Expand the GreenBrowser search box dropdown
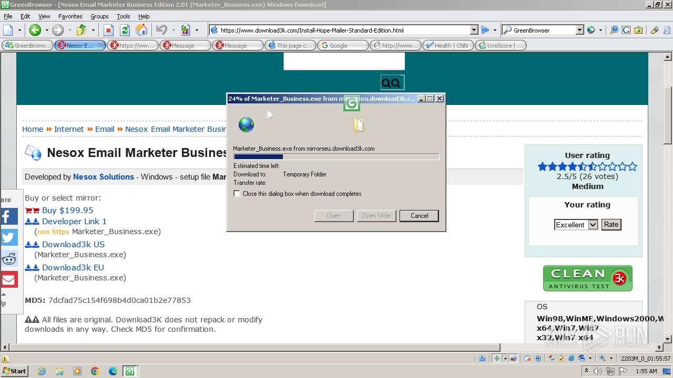 click(579, 30)
